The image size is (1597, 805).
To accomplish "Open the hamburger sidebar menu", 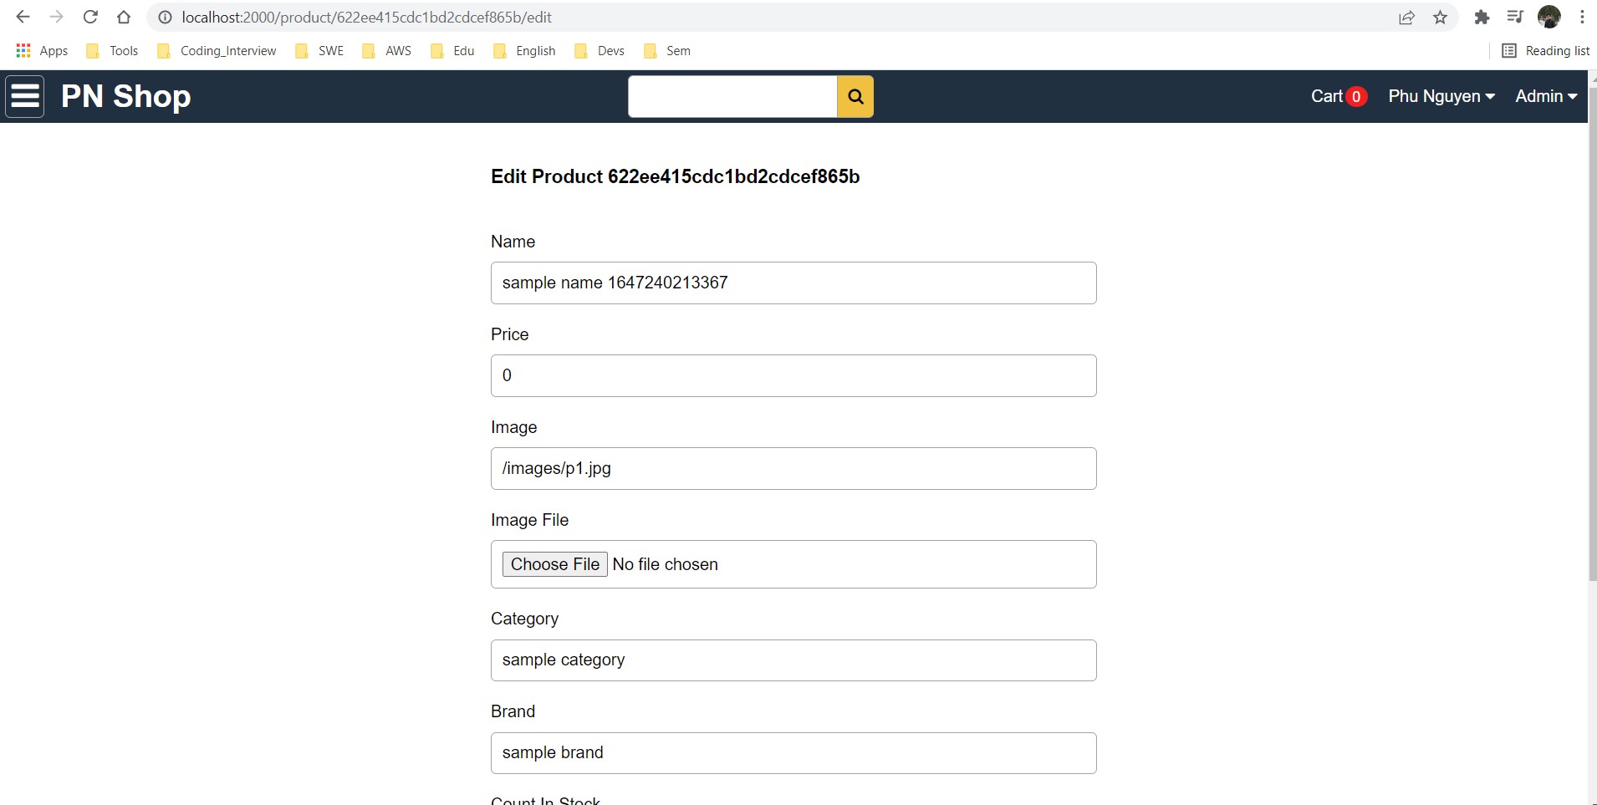I will click(25, 96).
